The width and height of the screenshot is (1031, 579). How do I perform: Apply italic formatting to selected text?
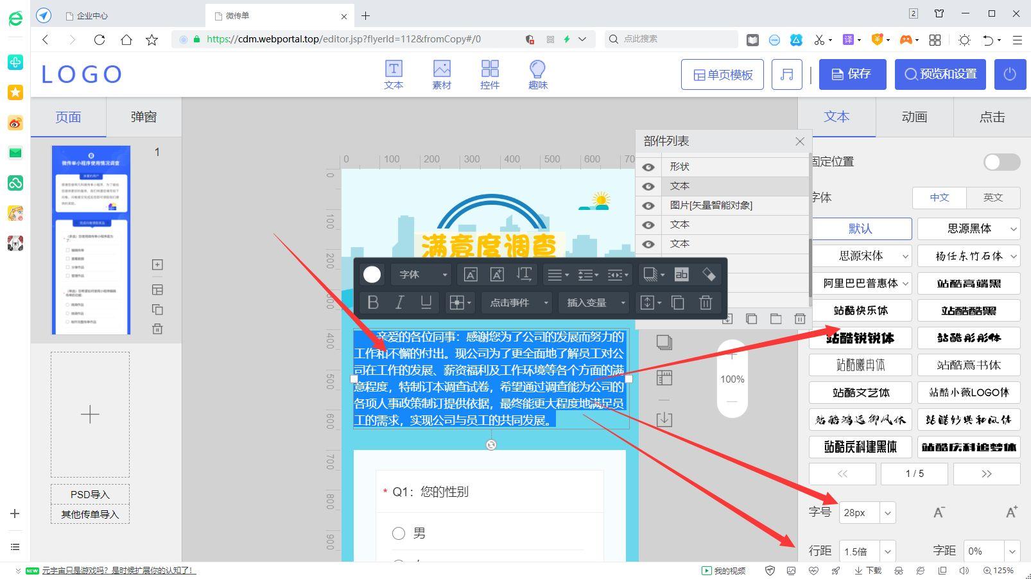pos(399,302)
